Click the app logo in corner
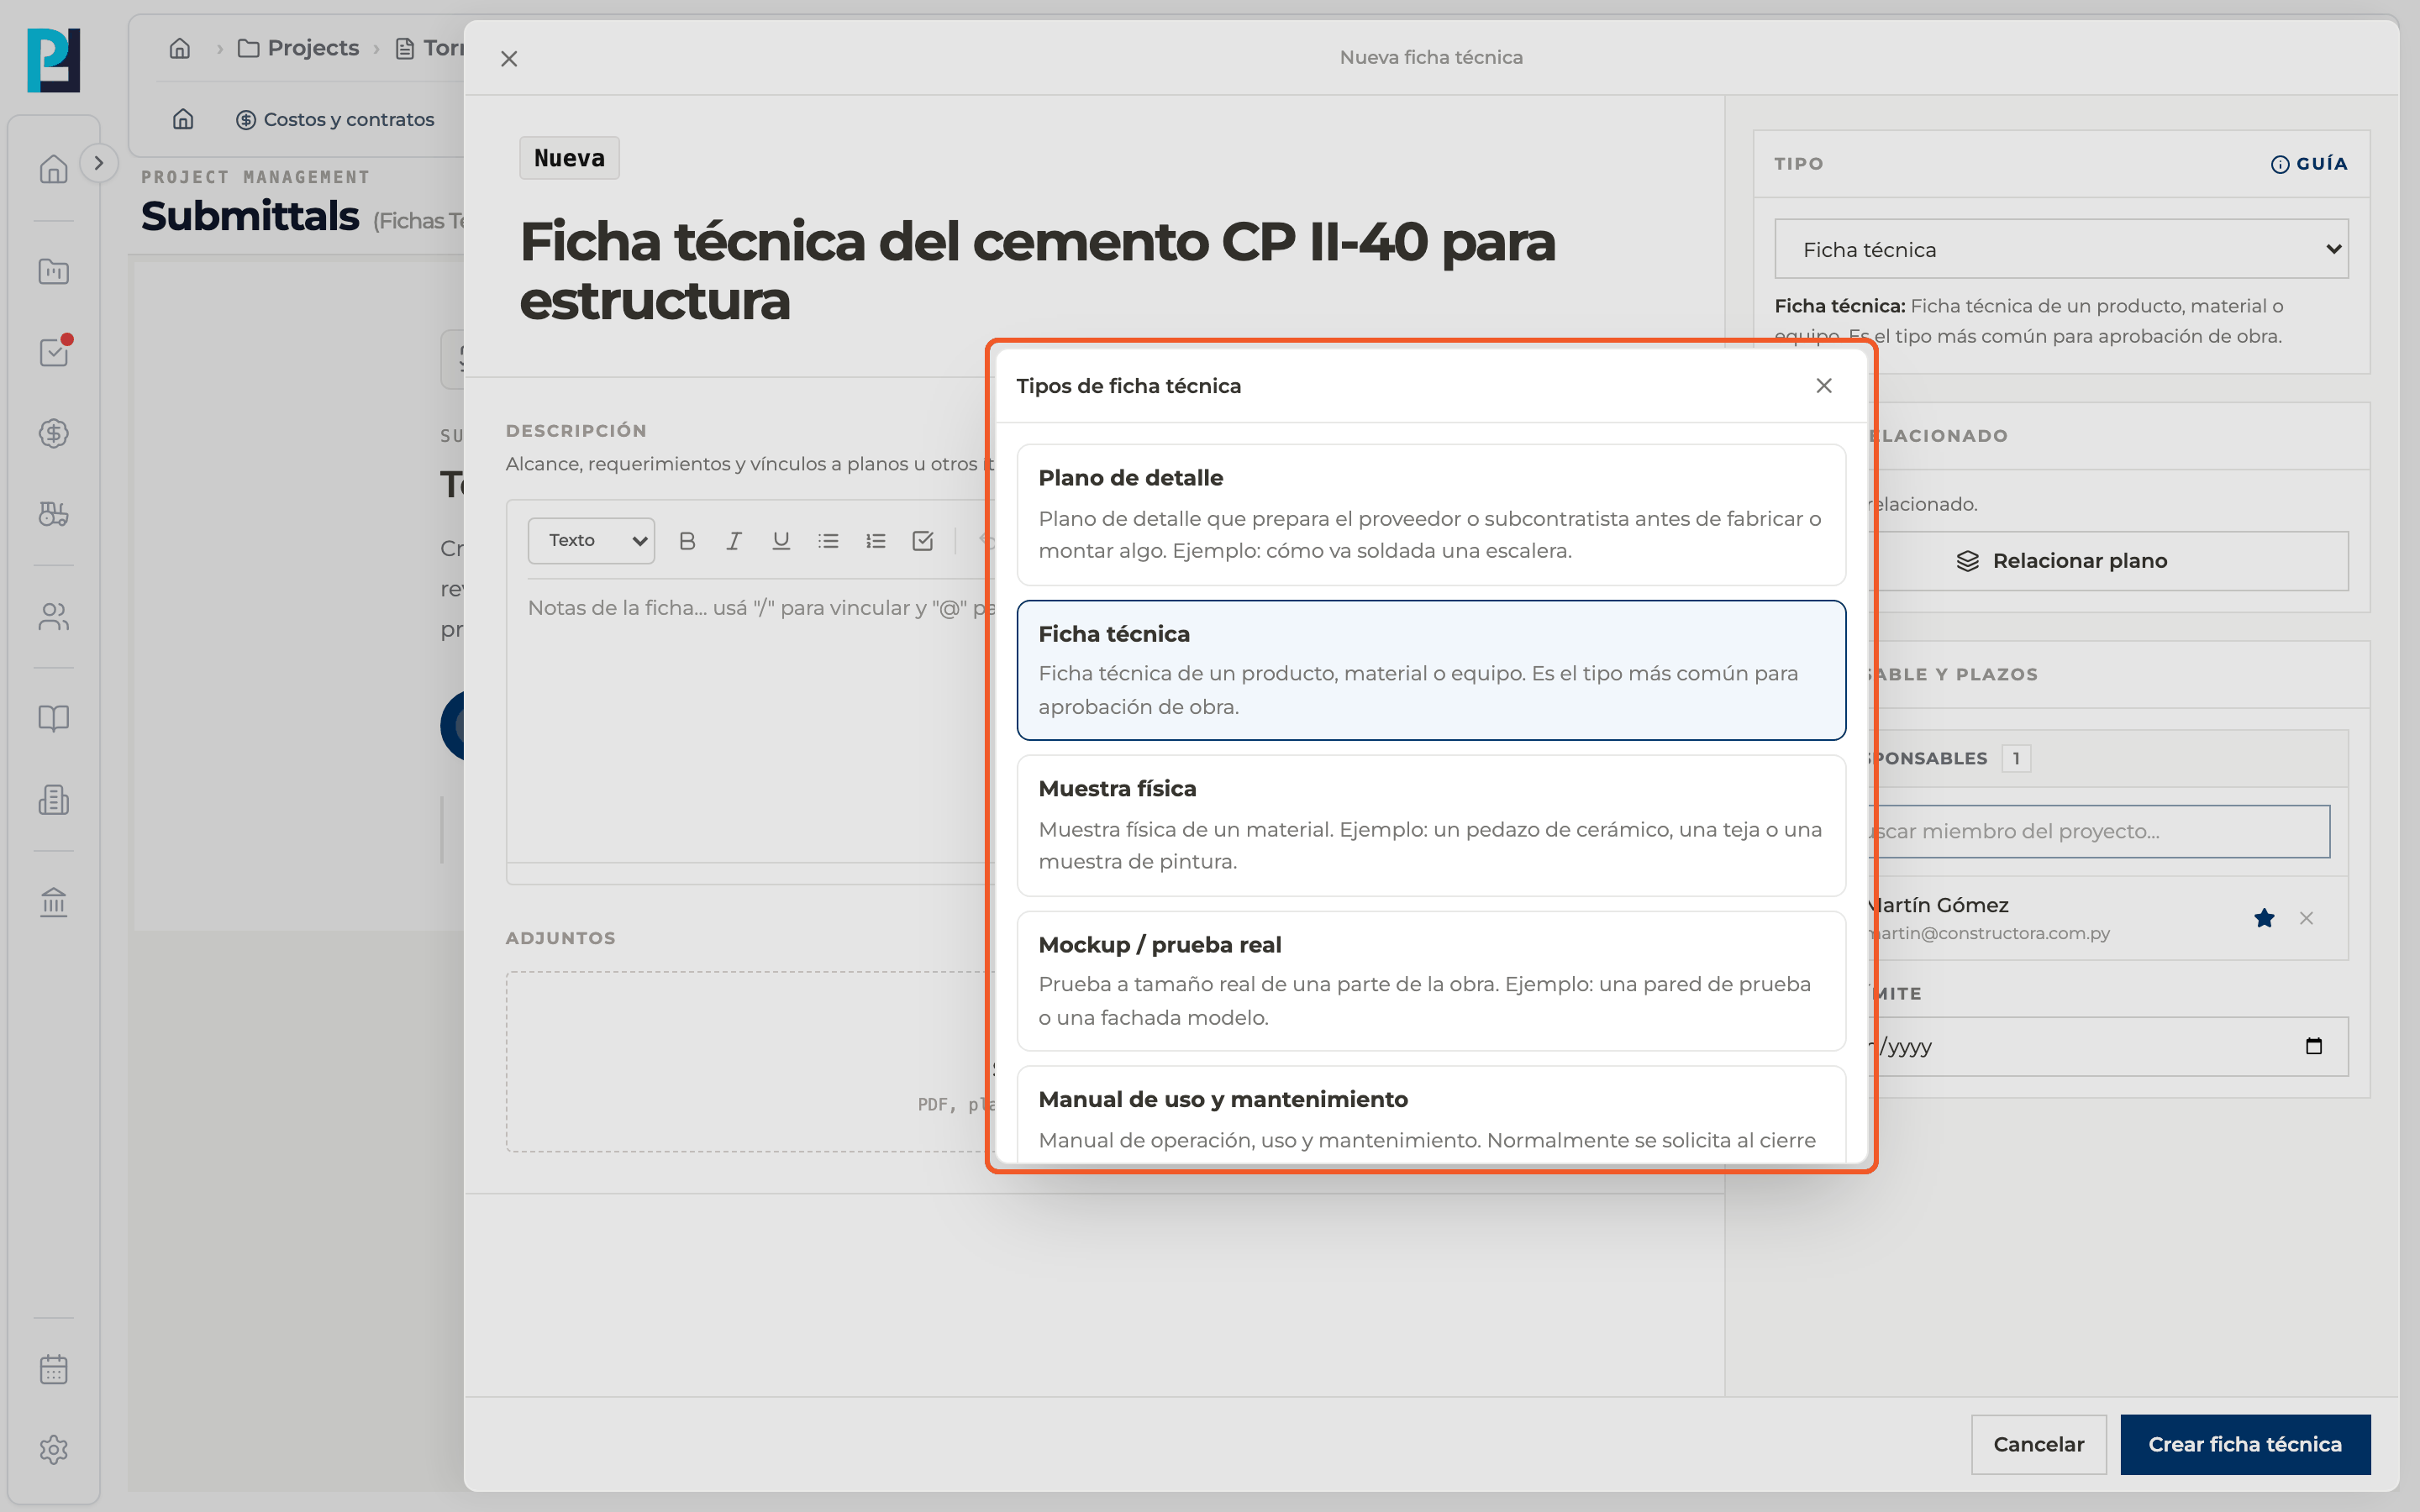Image resolution: width=2420 pixels, height=1512 pixels. click(x=54, y=61)
